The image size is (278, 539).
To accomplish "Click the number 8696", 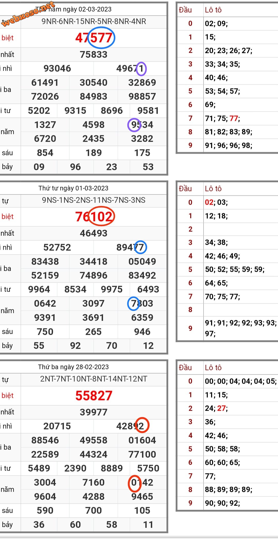I will coord(112,111).
